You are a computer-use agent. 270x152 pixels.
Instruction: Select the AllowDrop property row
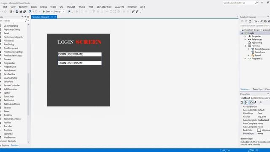[255, 114]
